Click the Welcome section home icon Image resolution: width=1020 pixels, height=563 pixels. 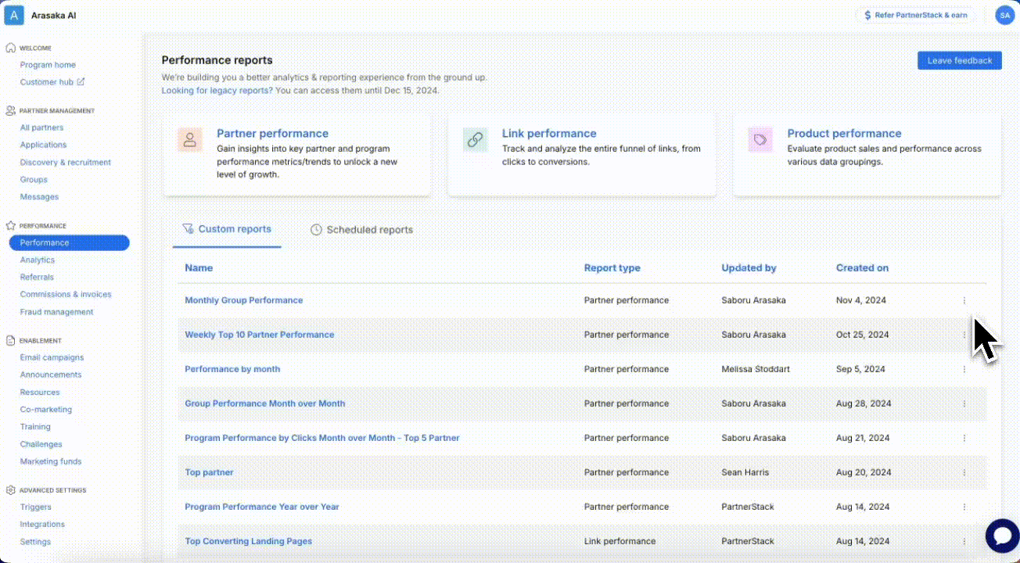pyautogui.click(x=11, y=48)
